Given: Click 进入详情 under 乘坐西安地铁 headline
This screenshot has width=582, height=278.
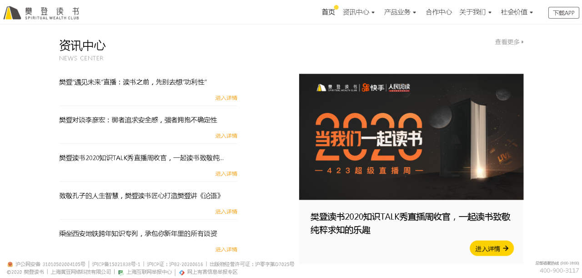Looking at the screenshot, I should [x=226, y=249].
